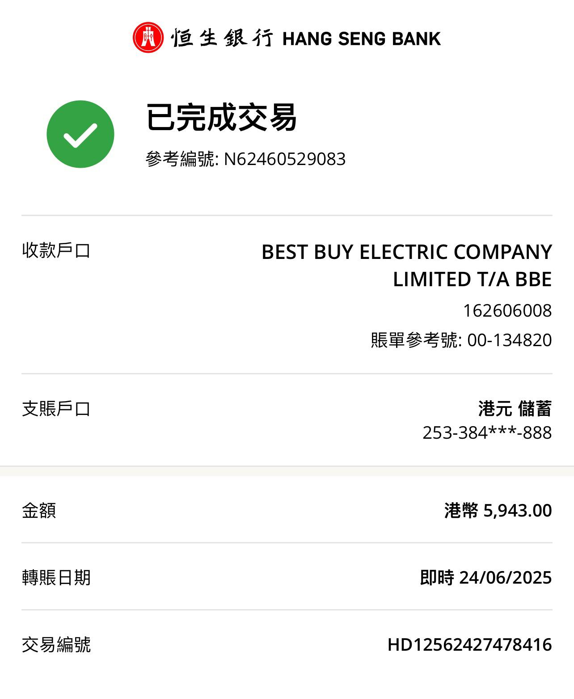This screenshot has height=699, width=574.
Task: Select the amount 港幣 5,943.00
Action: [x=498, y=510]
